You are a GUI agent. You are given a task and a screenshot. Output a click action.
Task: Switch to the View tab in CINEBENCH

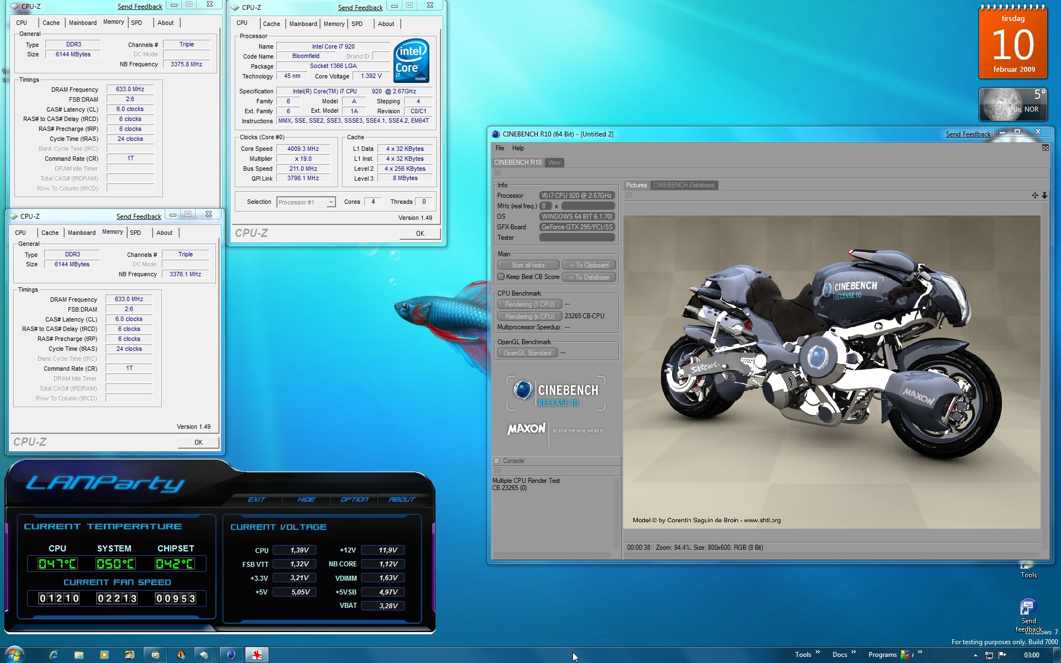click(x=554, y=162)
